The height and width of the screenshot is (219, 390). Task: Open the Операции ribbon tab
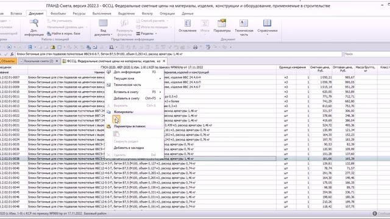pos(167,13)
